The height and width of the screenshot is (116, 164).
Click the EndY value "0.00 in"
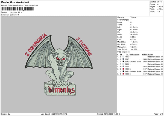(133, 40)
